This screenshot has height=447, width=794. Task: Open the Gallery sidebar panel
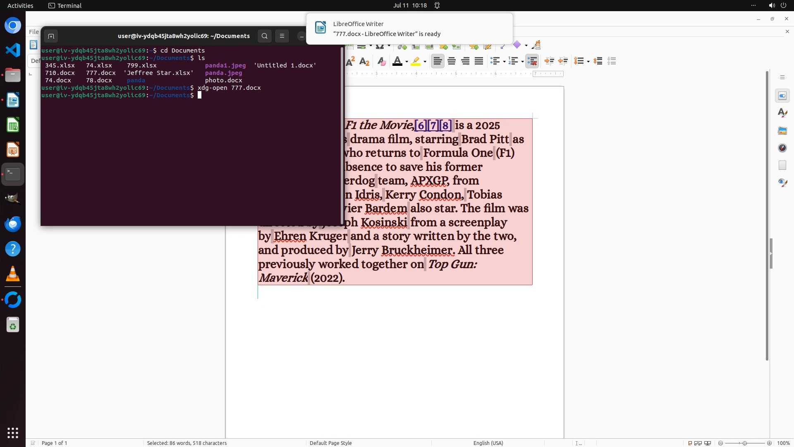(782, 130)
